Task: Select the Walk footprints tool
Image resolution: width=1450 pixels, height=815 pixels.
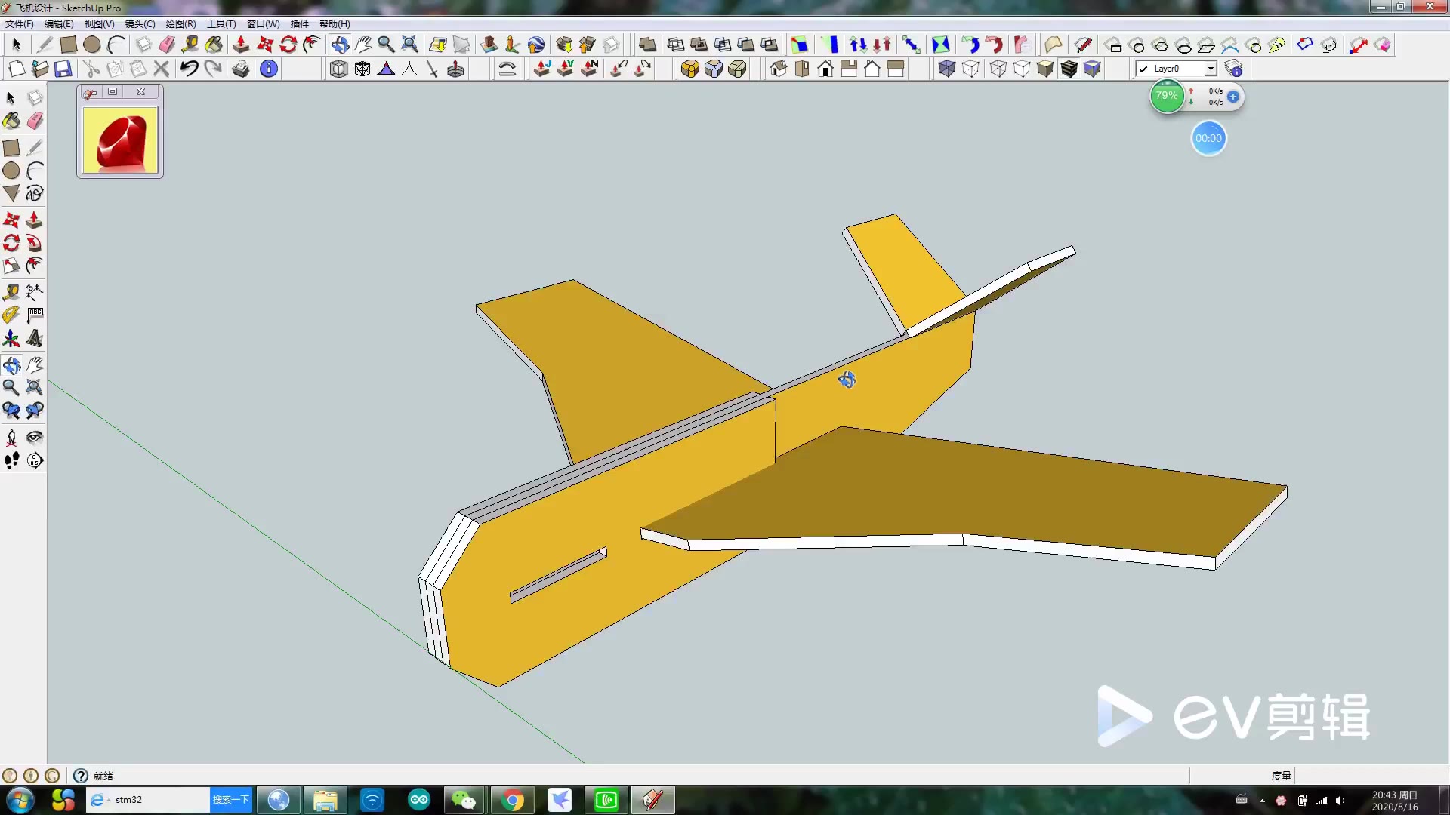Action: pos(11,460)
